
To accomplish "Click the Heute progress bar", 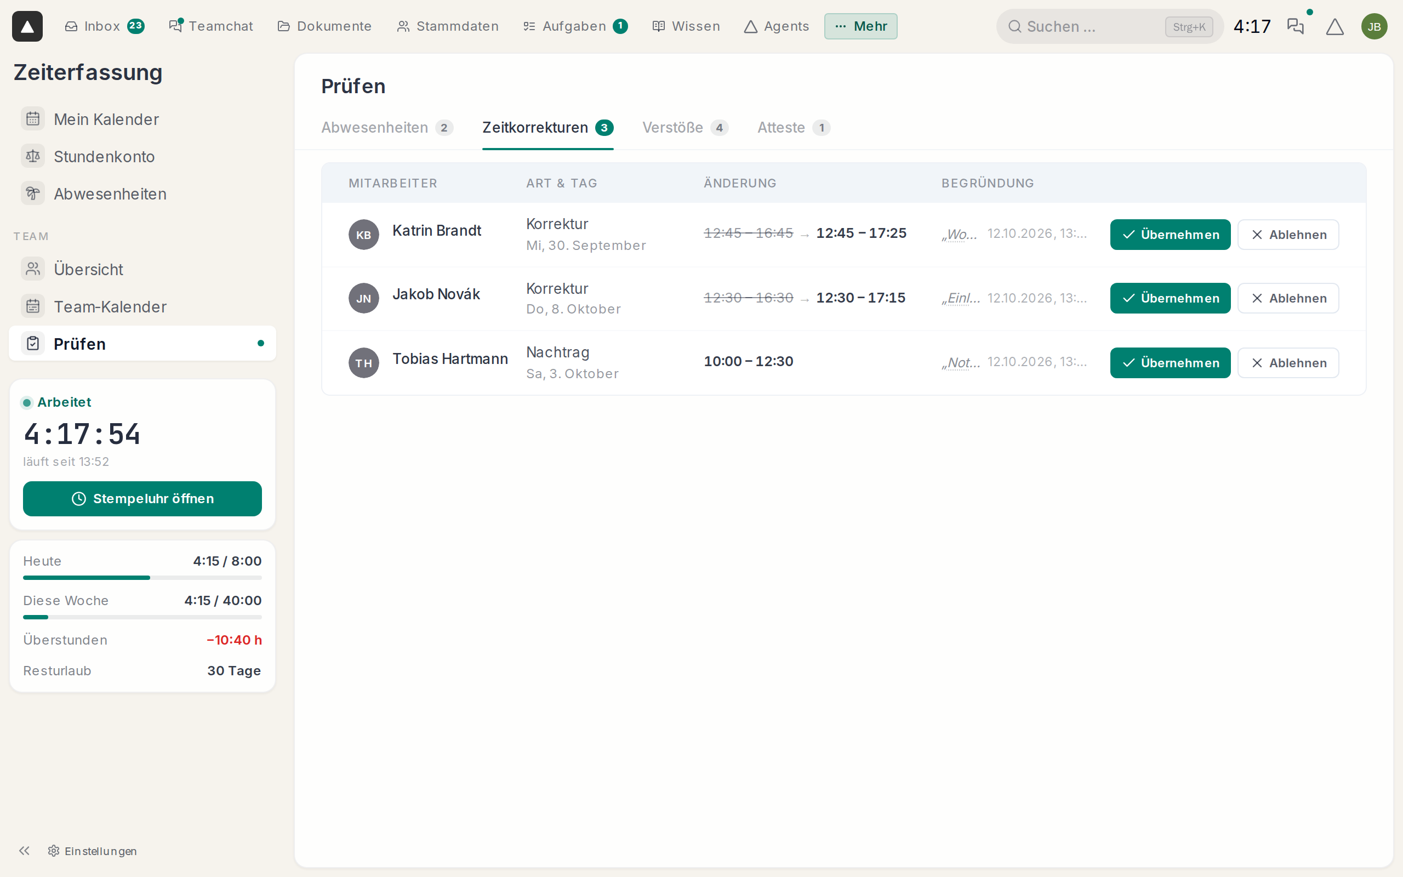I will 142,578.
